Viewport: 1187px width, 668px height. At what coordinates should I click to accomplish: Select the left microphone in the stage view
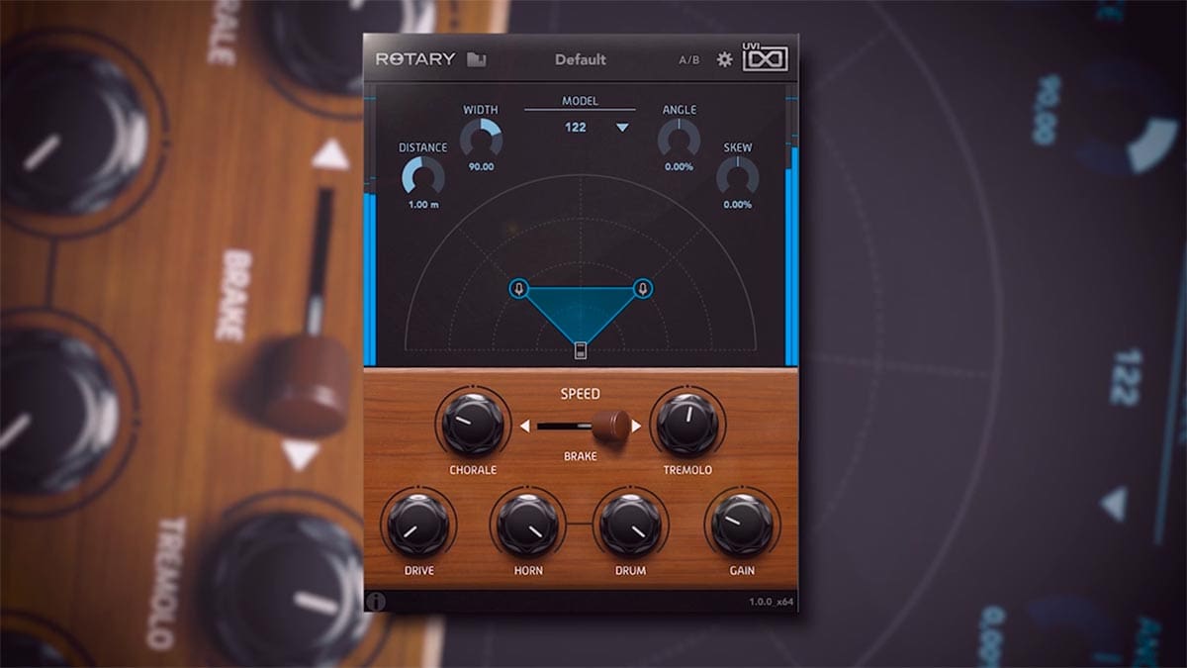click(x=518, y=289)
